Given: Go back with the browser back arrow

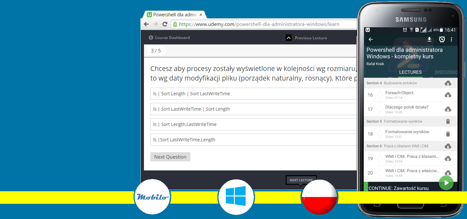Looking at the screenshot, I should pyautogui.click(x=146, y=24).
